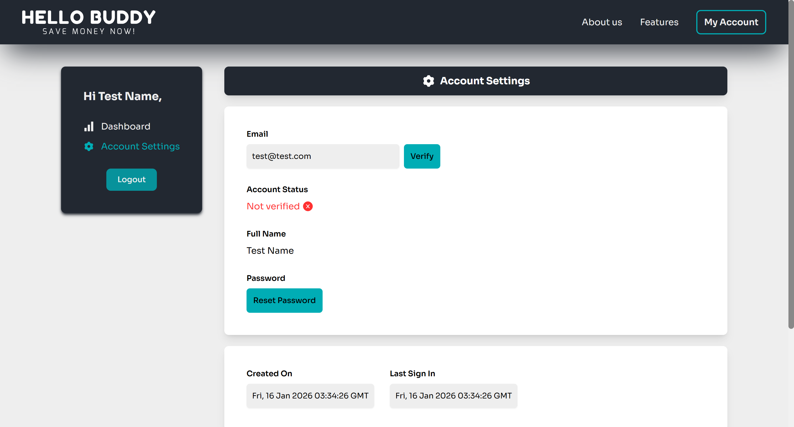Image resolution: width=794 pixels, height=427 pixels.
Task: Click the Reset Password button
Action: (x=285, y=301)
